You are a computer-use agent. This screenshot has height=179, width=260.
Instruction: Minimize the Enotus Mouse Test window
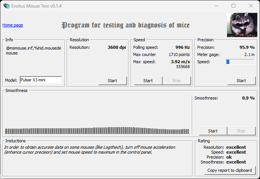tap(216, 6)
